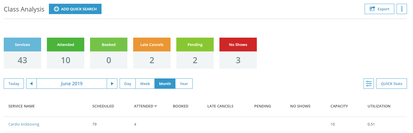Image resolution: width=413 pixels, height=133 pixels.
Task: Select the orange Late Cancels tile
Action: click(x=152, y=53)
